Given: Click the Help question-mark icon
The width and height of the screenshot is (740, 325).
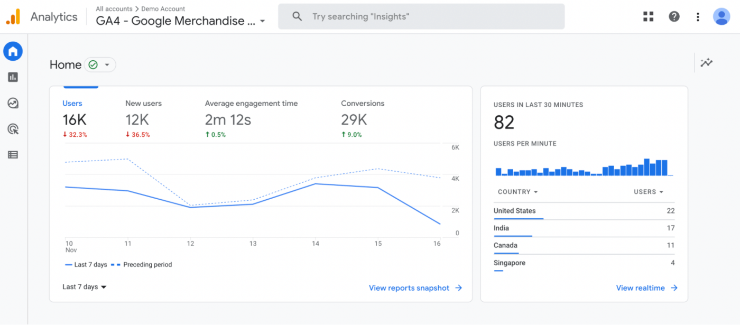Looking at the screenshot, I should (674, 16).
